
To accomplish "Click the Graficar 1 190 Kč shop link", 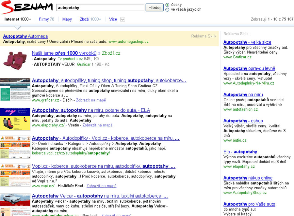I will pyautogui.click(x=84, y=64).
